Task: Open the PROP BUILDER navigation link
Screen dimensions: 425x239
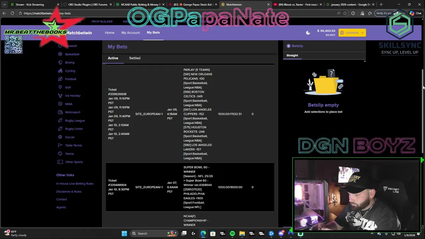Action: pos(102,22)
